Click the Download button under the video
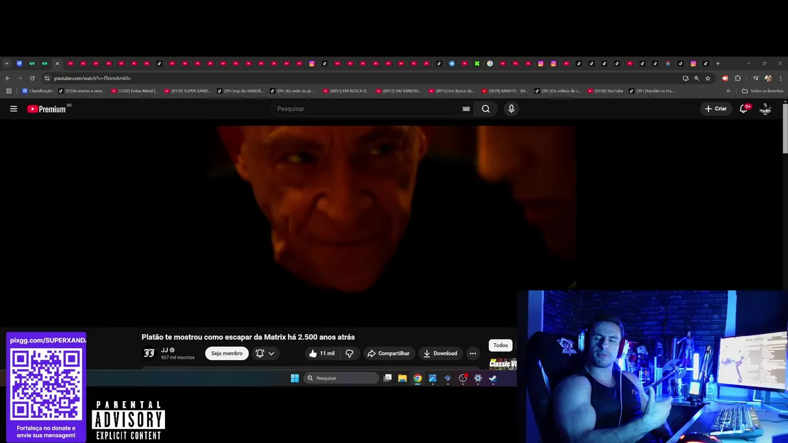Image resolution: width=788 pixels, height=443 pixels. pos(440,353)
